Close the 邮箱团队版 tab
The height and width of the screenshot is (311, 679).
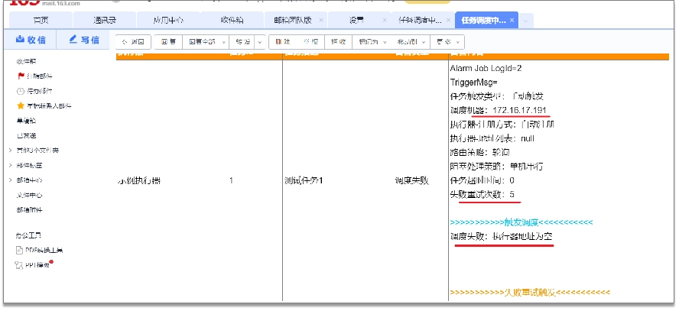[321, 20]
